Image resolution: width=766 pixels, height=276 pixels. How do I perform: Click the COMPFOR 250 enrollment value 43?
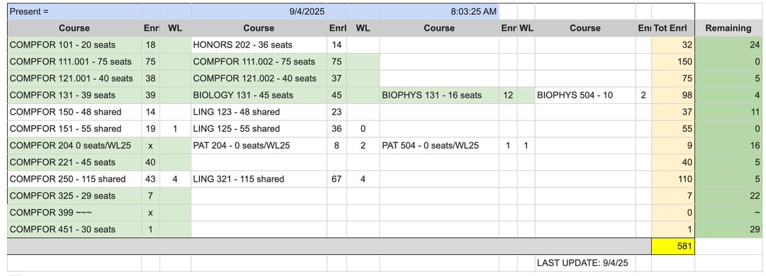(x=150, y=179)
